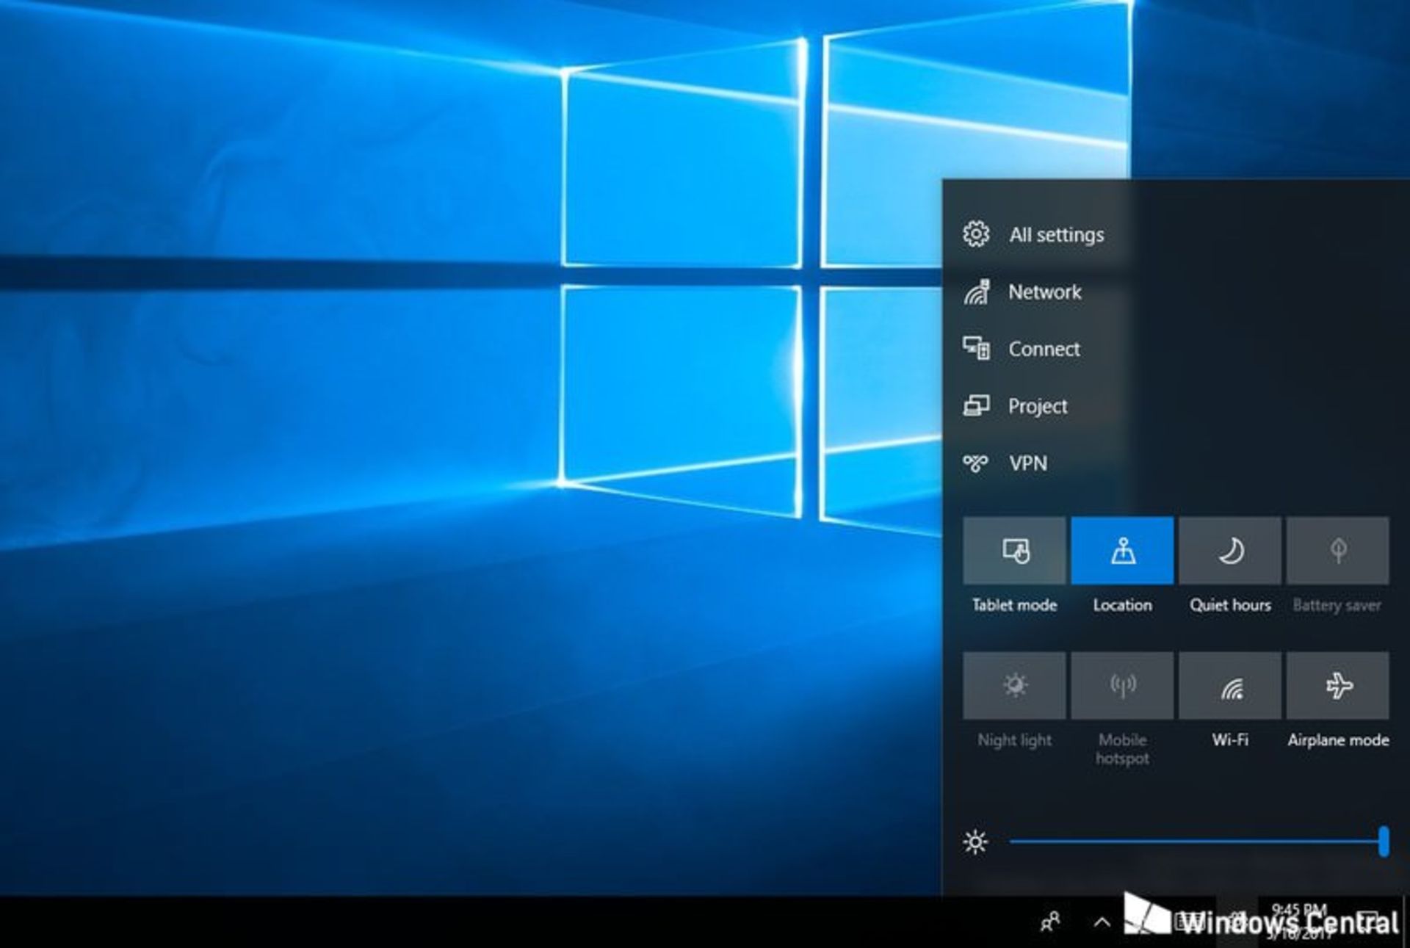This screenshot has width=1410, height=948.
Task: Open VPN settings
Action: [1028, 463]
